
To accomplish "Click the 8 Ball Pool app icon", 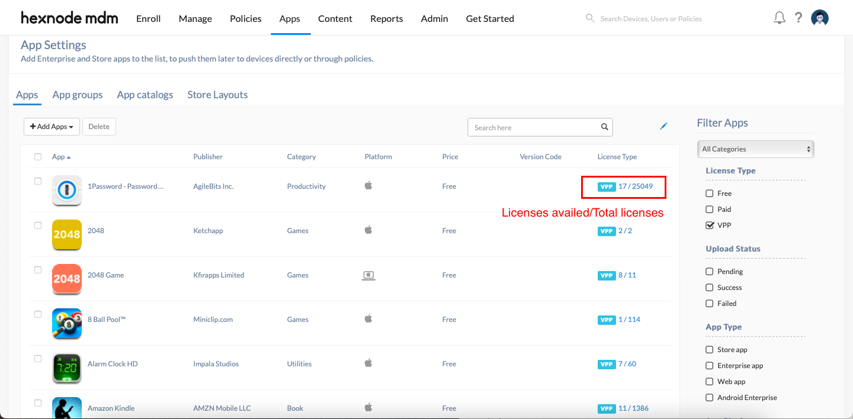I will click(x=67, y=323).
